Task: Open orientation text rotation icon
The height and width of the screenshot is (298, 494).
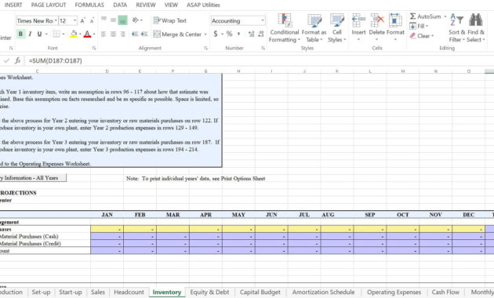Action: tap(136, 20)
